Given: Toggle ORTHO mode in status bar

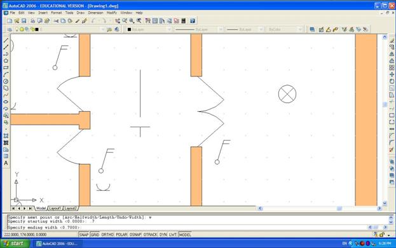Looking at the screenshot, I should [x=107, y=235].
